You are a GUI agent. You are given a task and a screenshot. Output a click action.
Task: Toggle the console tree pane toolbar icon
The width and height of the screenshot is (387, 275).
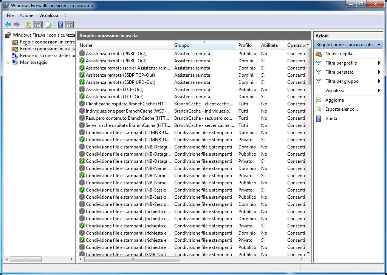pyautogui.click(x=37, y=25)
